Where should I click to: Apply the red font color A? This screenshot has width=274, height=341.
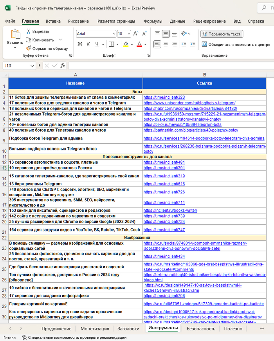[139, 44]
